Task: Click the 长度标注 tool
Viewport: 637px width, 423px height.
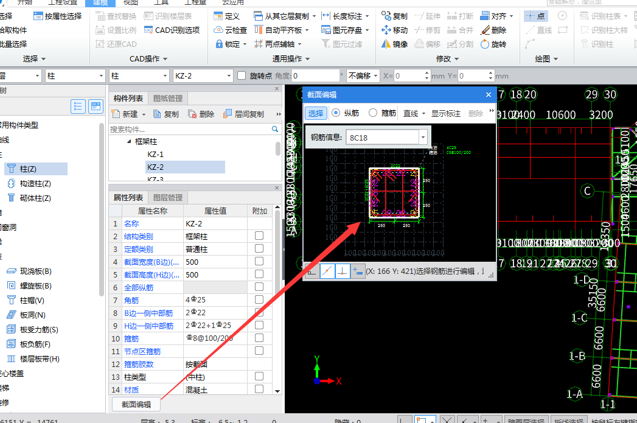Action: pos(345,16)
